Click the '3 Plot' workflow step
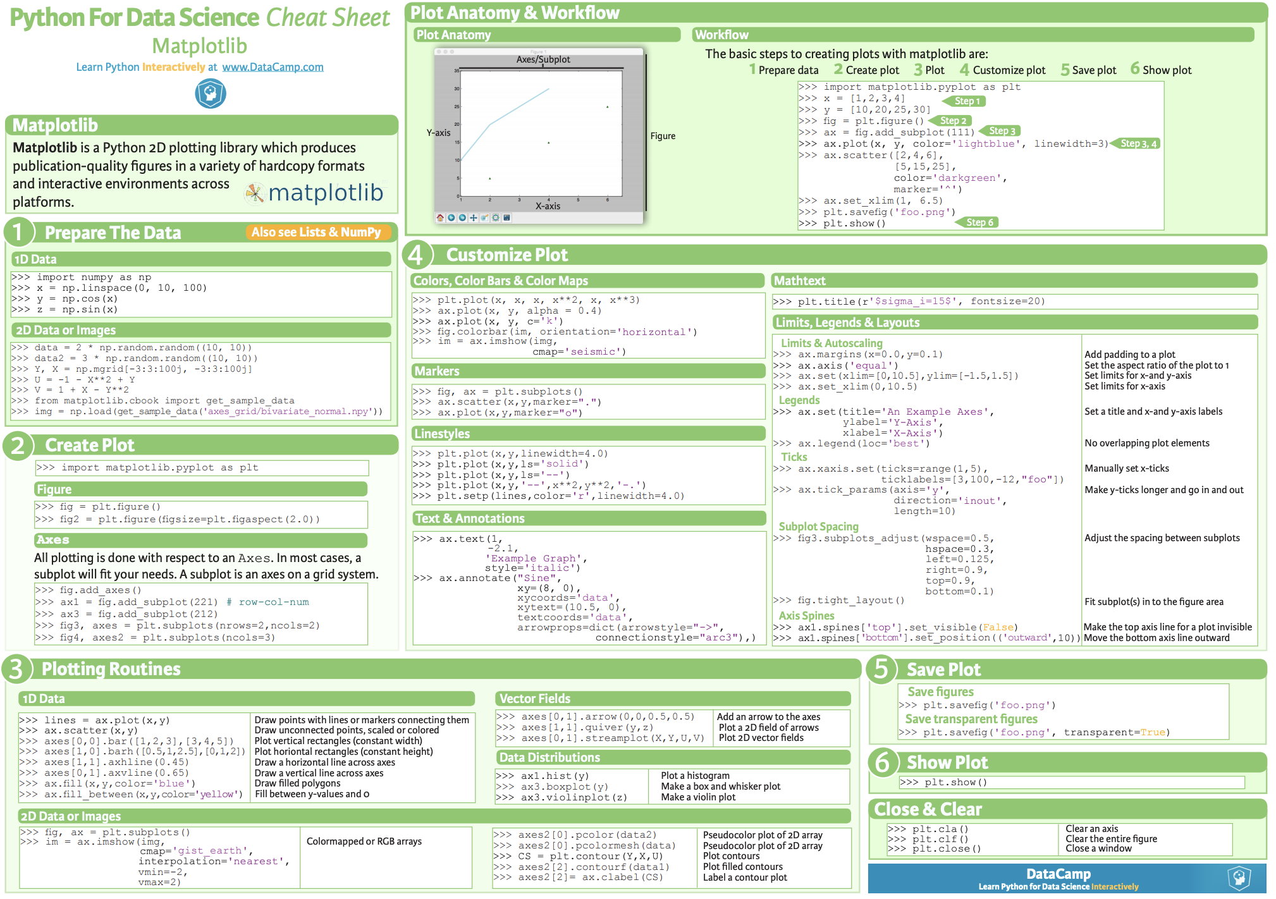Viewport: 1276px width, 899px height. pos(929,70)
